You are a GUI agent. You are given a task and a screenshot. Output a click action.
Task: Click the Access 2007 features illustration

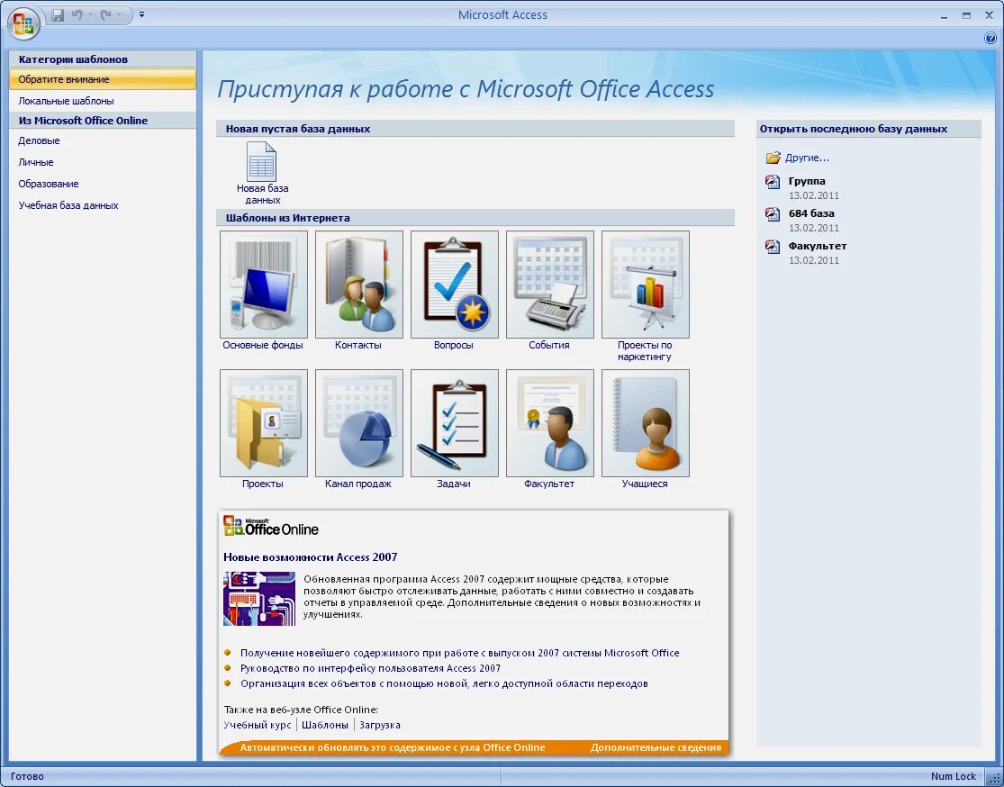coord(259,599)
